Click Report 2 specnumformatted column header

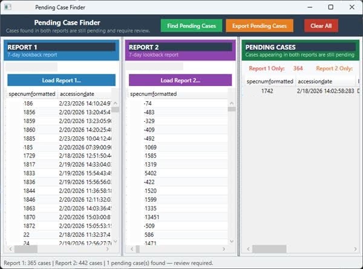tap(154, 94)
